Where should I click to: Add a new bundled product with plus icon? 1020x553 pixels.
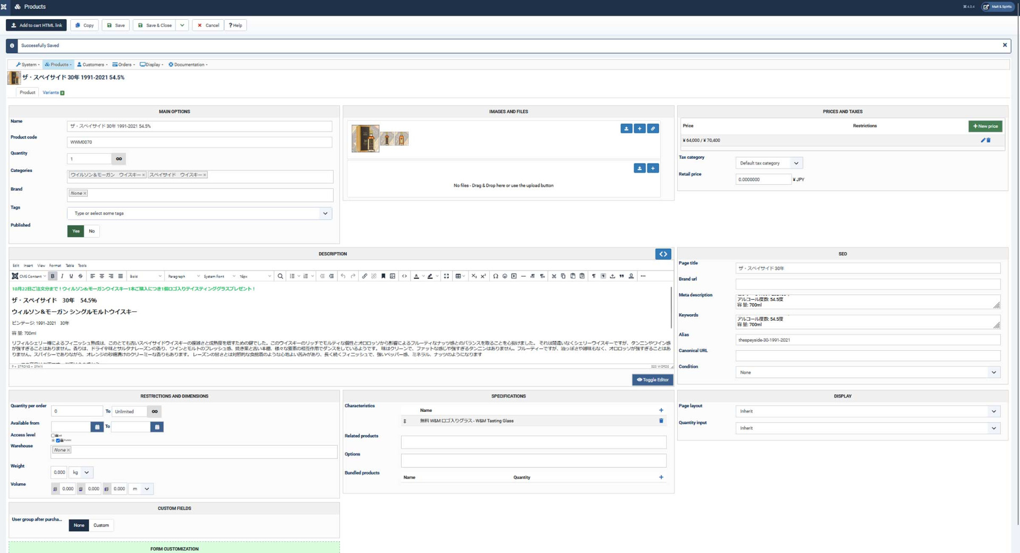coord(661,477)
